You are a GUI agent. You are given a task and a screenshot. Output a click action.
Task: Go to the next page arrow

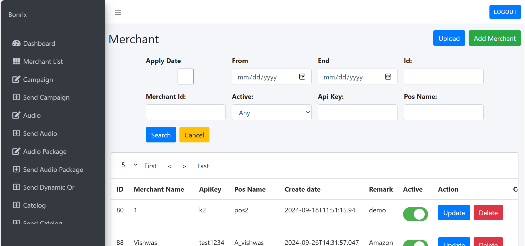[184, 166]
